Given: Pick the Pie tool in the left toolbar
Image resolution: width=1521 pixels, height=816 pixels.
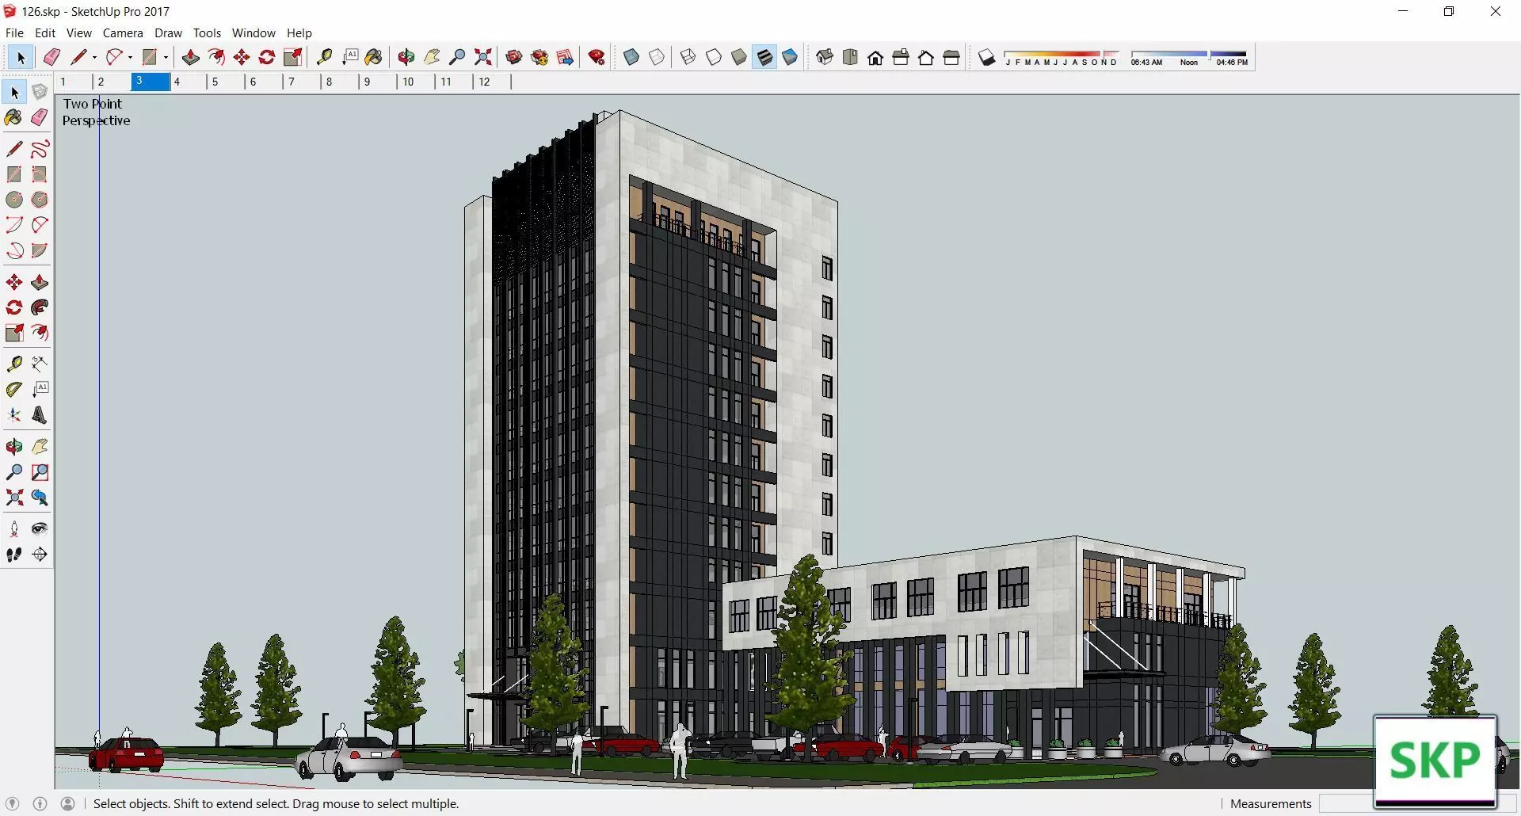Looking at the screenshot, I should pyautogui.click(x=40, y=250).
